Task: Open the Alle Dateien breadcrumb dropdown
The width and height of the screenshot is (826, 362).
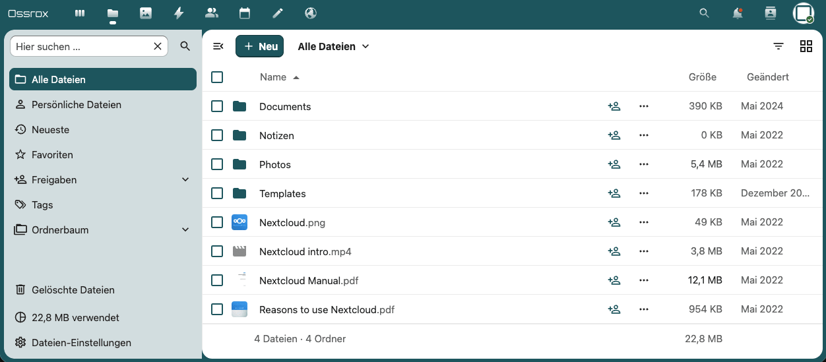Action: pyautogui.click(x=333, y=46)
